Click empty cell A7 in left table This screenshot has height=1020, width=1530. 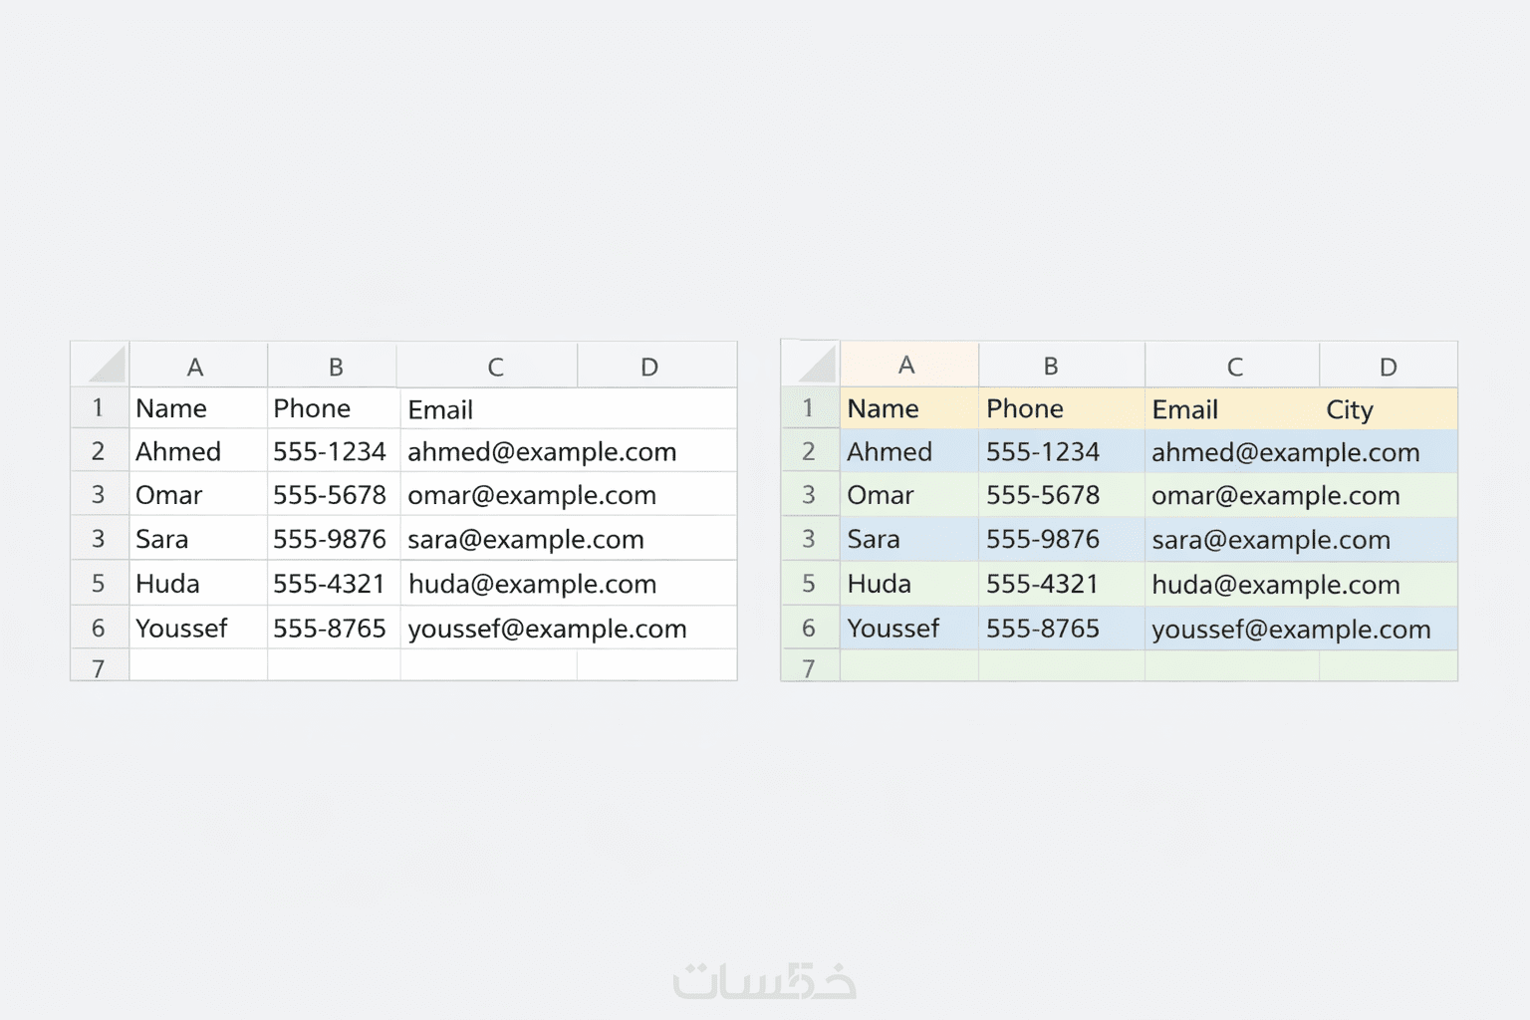pyautogui.click(x=197, y=665)
